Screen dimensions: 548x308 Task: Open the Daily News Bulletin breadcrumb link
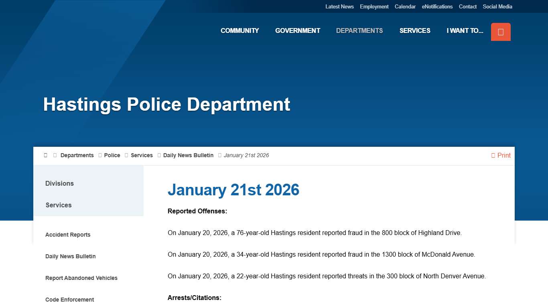click(188, 155)
